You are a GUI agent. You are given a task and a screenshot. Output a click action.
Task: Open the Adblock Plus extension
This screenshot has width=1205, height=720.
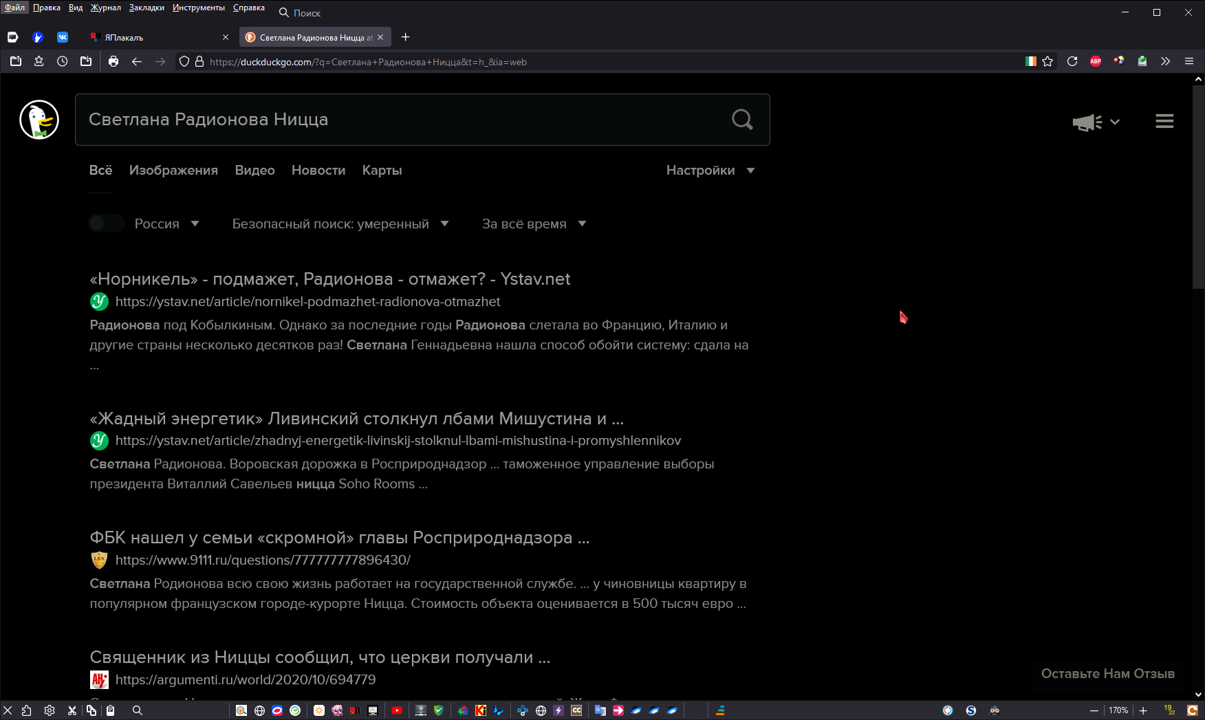click(1096, 61)
